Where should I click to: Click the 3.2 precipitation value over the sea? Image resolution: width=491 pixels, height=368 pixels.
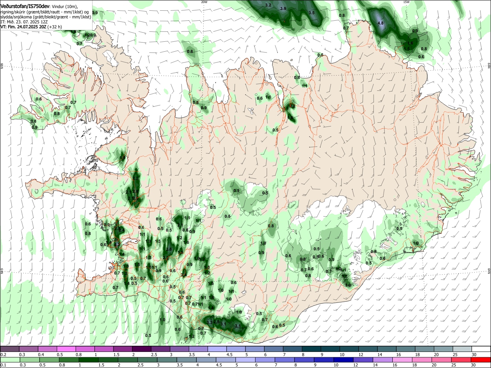pos(268,5)
